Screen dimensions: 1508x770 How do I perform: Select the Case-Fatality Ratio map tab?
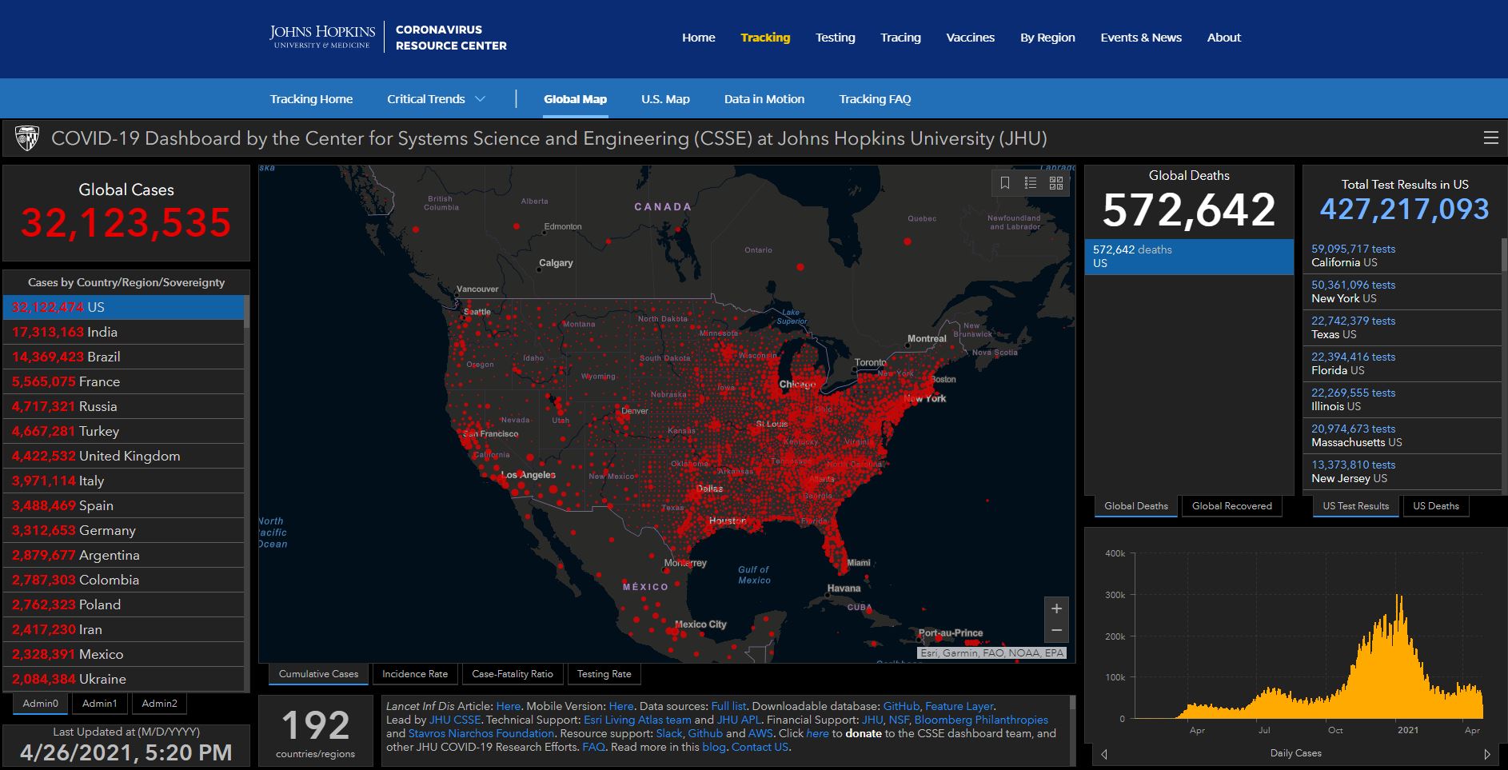(513, 674)
